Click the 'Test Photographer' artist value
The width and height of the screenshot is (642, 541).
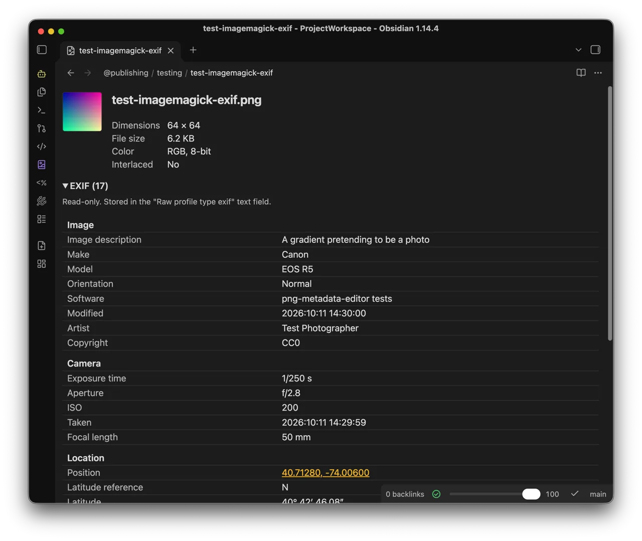click(x=320, y=328)
